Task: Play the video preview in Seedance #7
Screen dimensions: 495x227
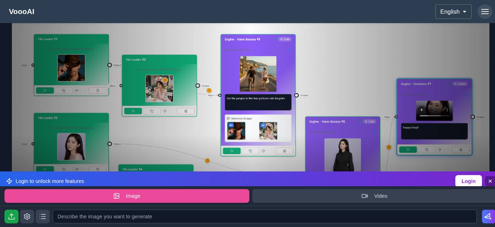Action: [x=422, y=110]
